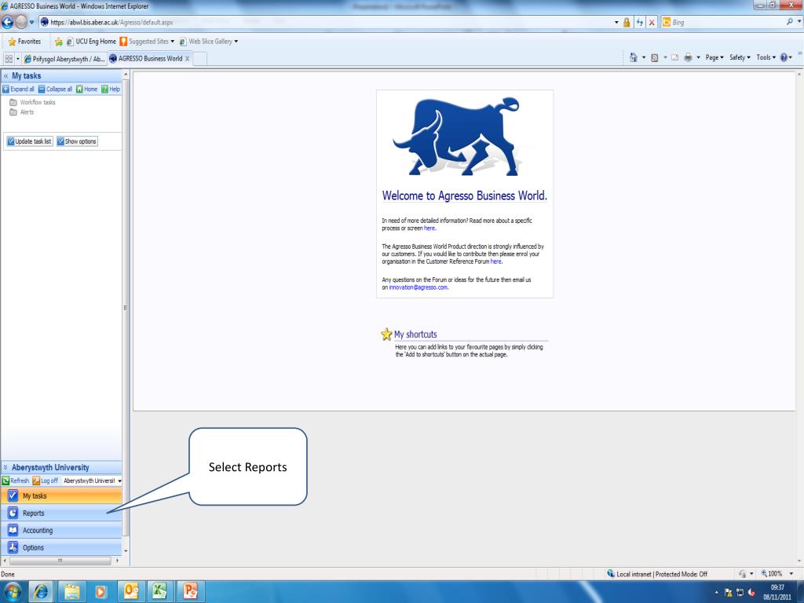Click the innovation@agresso.com email link
This screenshot has width=804, height=603.
click(x=418, y=287)
